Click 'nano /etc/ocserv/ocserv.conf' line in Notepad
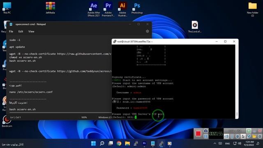The image size is (263, 148). [x=31, y=92]
